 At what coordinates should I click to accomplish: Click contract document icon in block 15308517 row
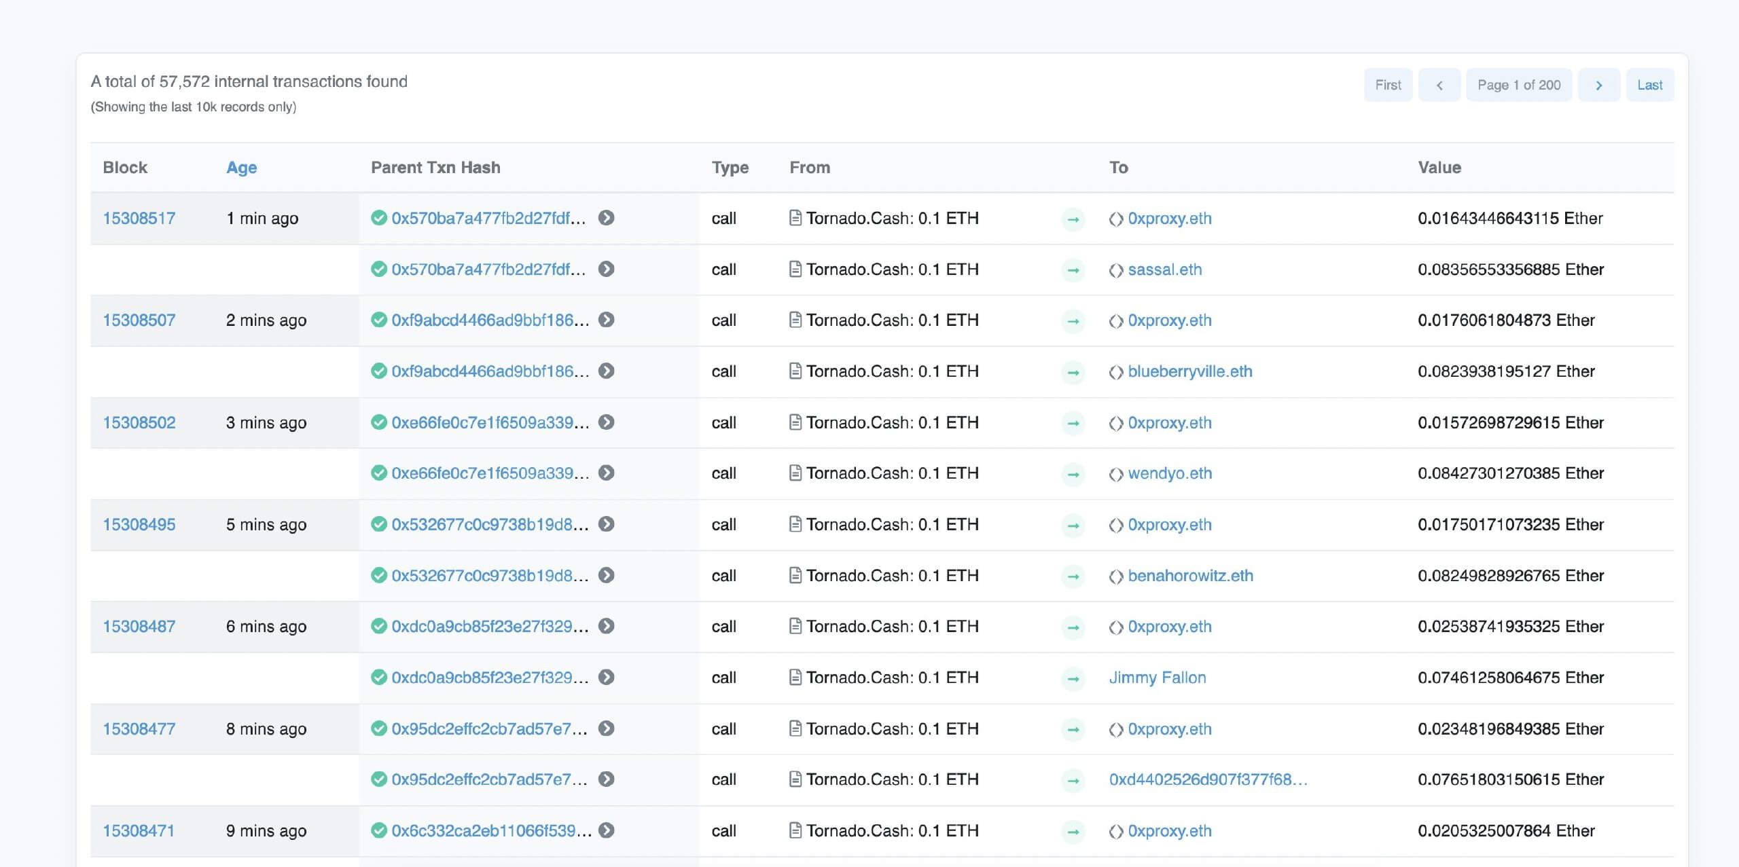coord(795,218)
